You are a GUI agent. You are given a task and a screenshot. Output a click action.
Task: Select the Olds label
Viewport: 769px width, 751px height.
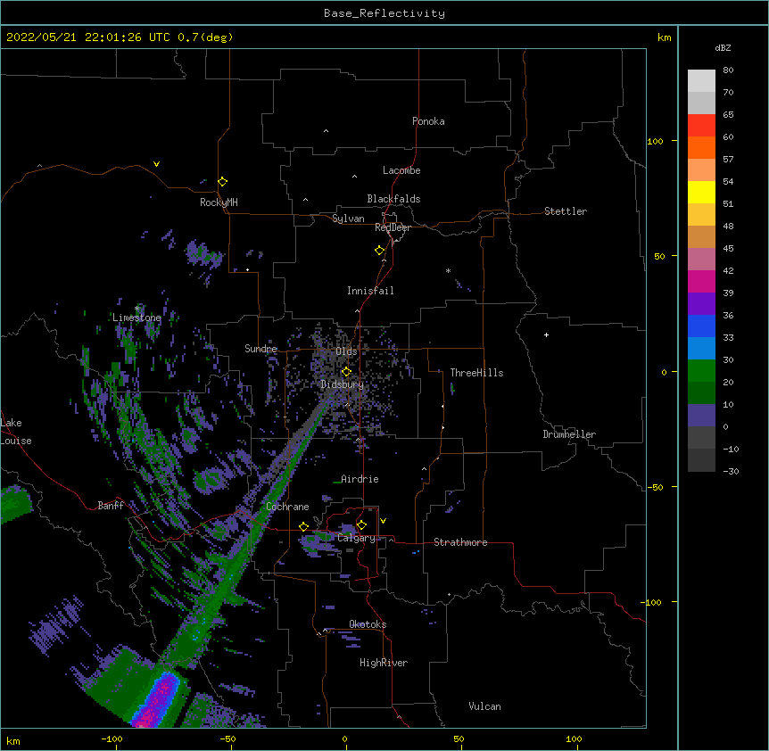pos(346,351)
